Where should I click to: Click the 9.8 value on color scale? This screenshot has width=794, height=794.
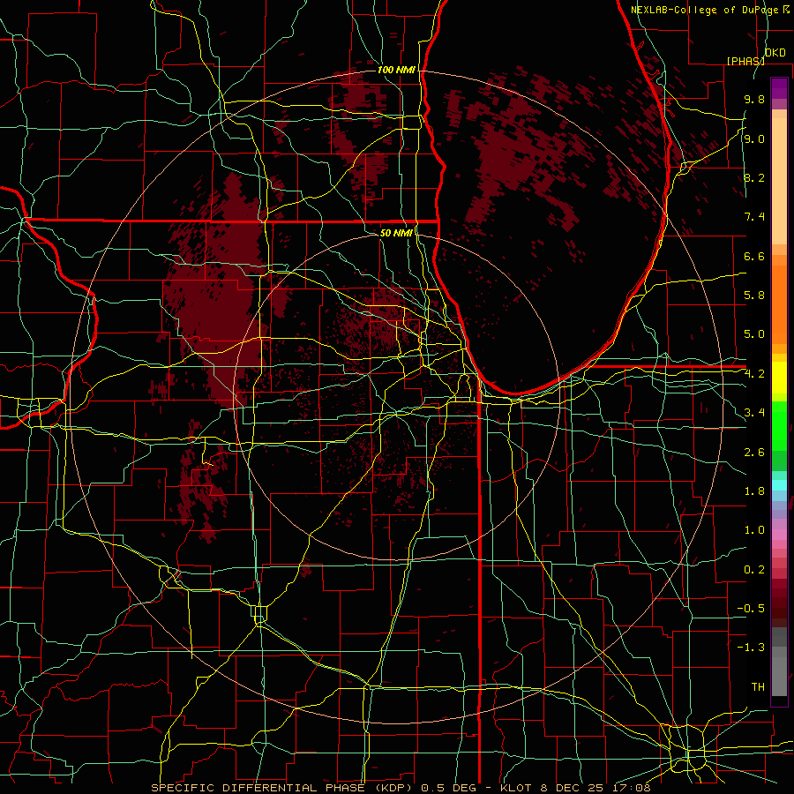click(754, 100)
